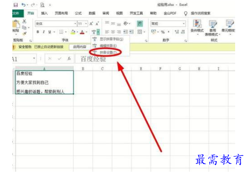Click the Print Preview icon in quick access toolbar
The width and height of the screenshot is (247, 173).
(x=42, y=5)
